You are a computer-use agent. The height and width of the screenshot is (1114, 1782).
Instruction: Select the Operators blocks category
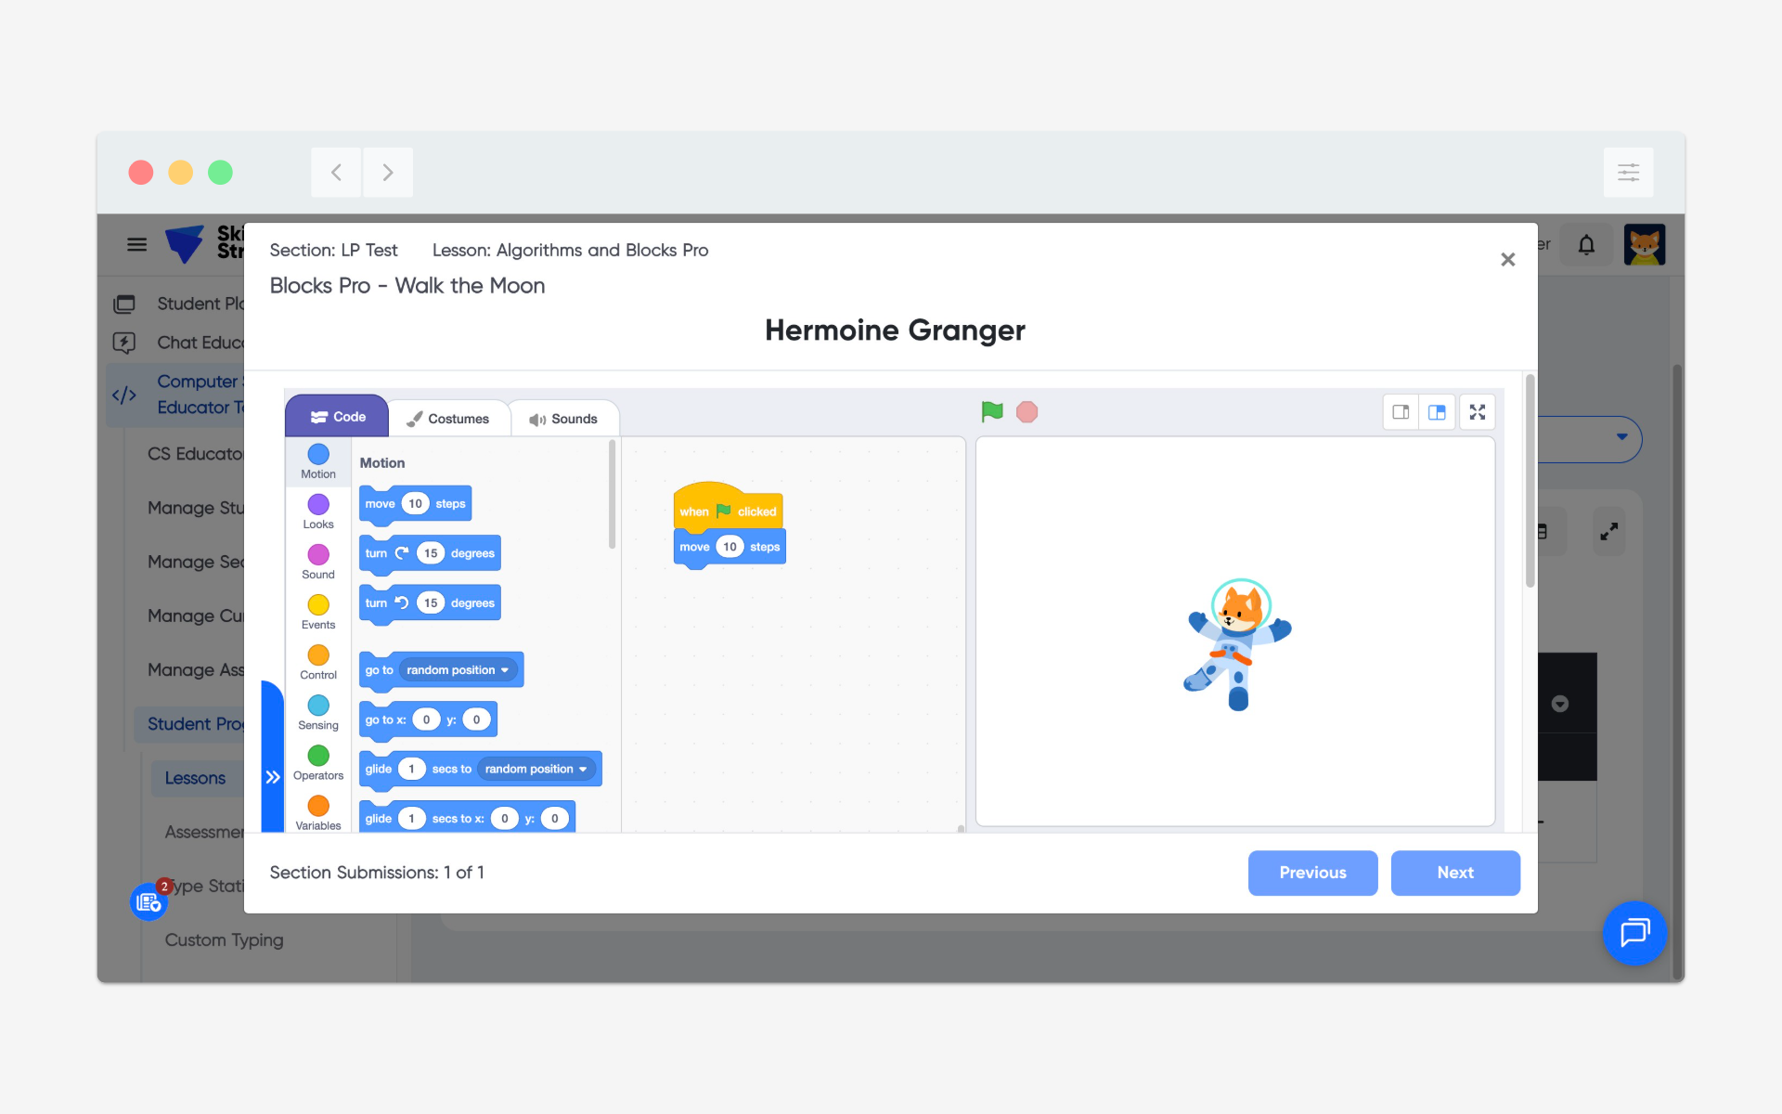(x=318, y=762)
